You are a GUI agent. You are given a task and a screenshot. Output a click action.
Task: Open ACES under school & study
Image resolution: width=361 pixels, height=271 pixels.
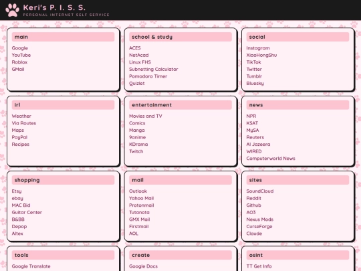(x=135, y=48)
